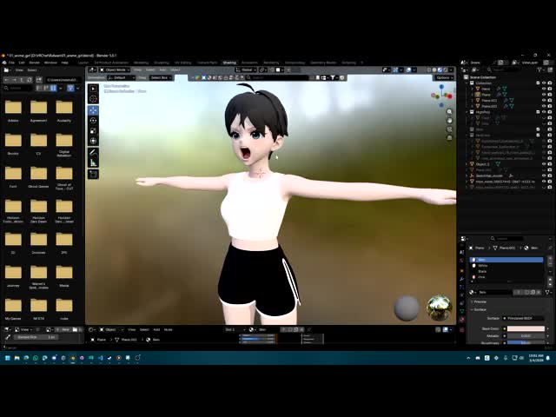The image size is (556, 417).
Task: Open the Edit menu
Action: click(x=22, y=63)
